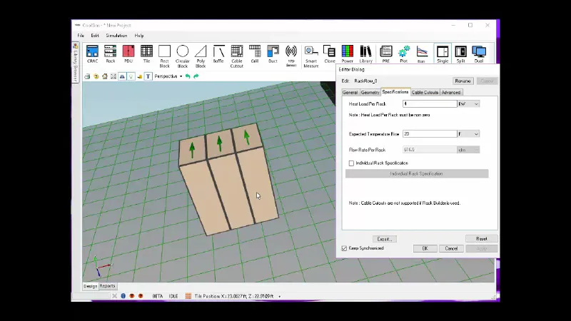Open the Tile Position status dropdown arrow
The height and width of the screenshot is (321, 571).
(x=279, y=296)
